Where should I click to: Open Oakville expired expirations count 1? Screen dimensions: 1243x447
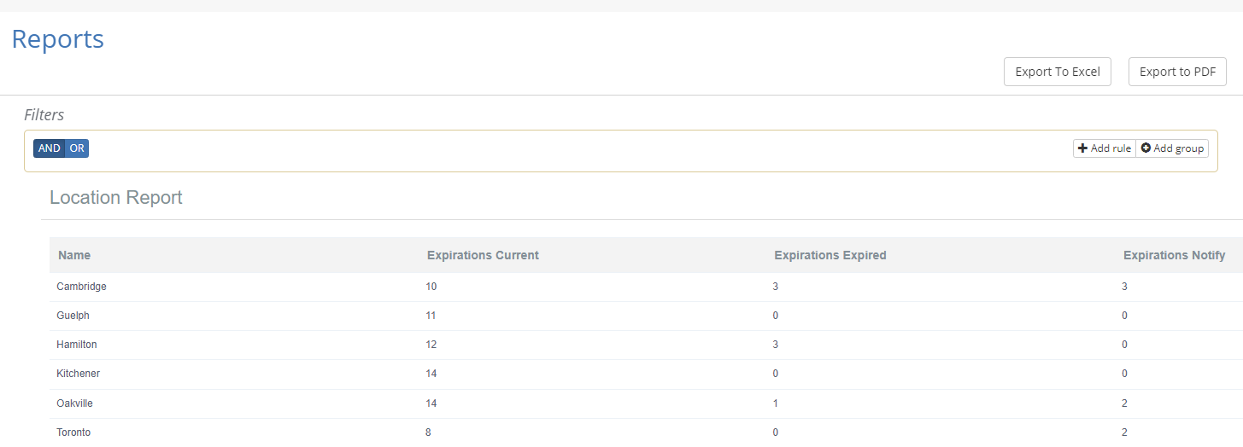[x=776, y=403]
